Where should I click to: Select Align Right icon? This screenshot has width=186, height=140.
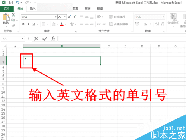[x=92, y=24]
